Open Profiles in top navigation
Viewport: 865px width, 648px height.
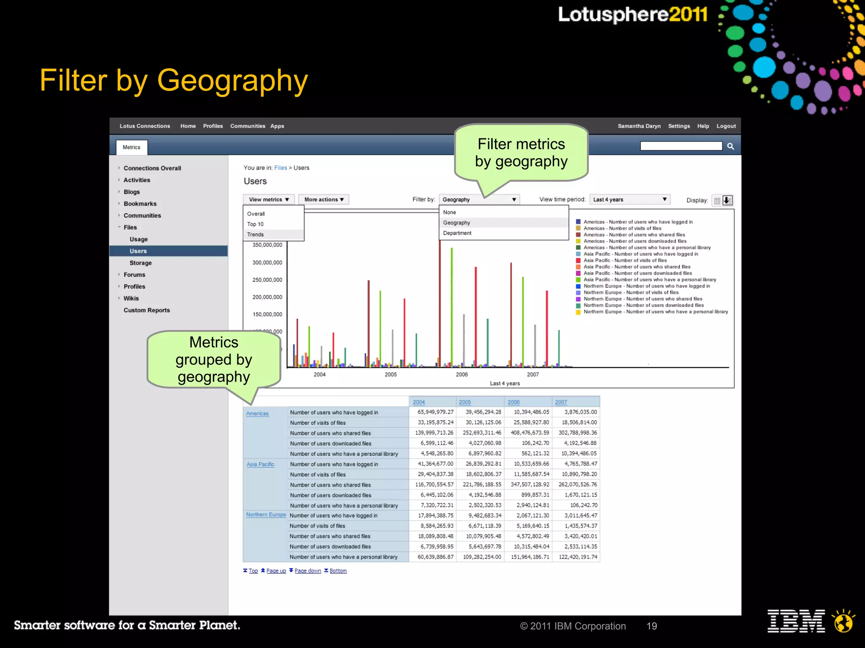point(213,126)
